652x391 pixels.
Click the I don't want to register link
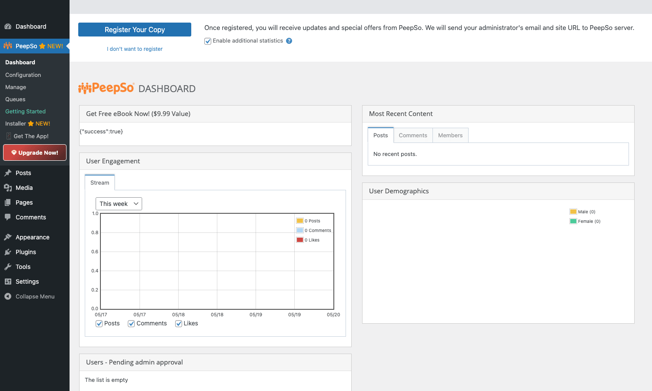(x=135, y=49)
